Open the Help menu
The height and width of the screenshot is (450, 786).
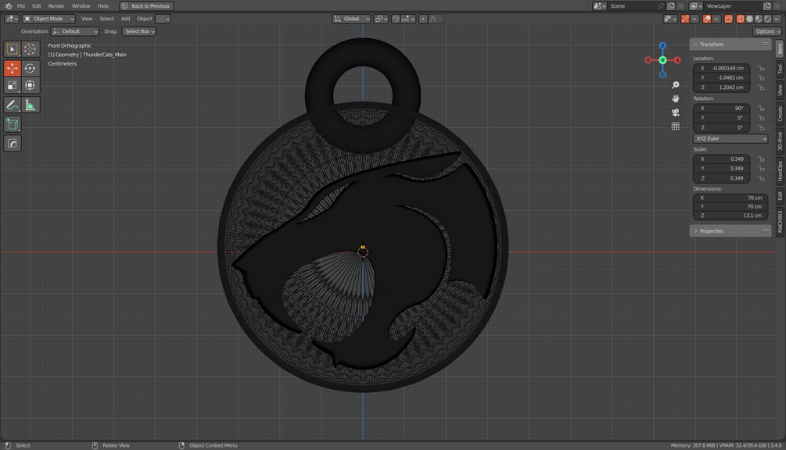pos(102,6)
